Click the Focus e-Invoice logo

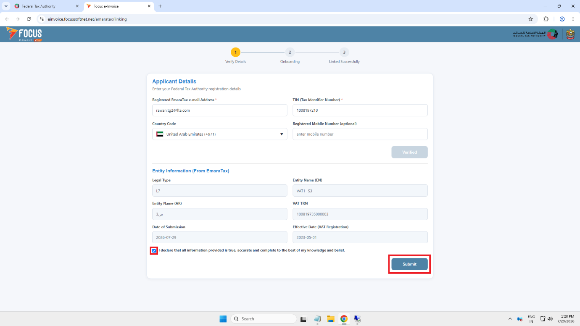24,34
